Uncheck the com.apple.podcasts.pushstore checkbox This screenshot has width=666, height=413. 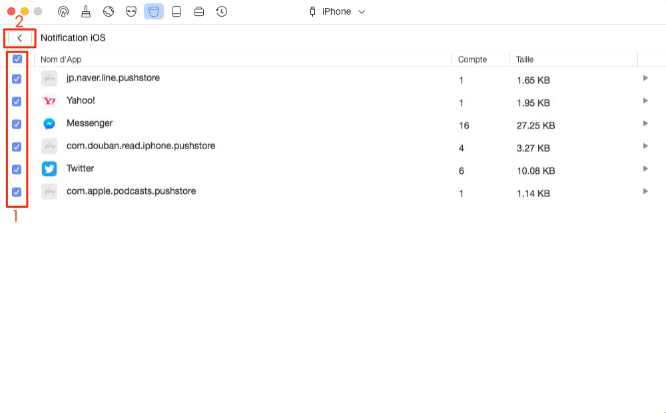click(17, 192)
